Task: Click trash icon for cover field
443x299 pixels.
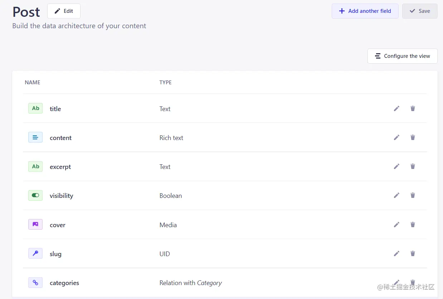Action: click(413, 225)
